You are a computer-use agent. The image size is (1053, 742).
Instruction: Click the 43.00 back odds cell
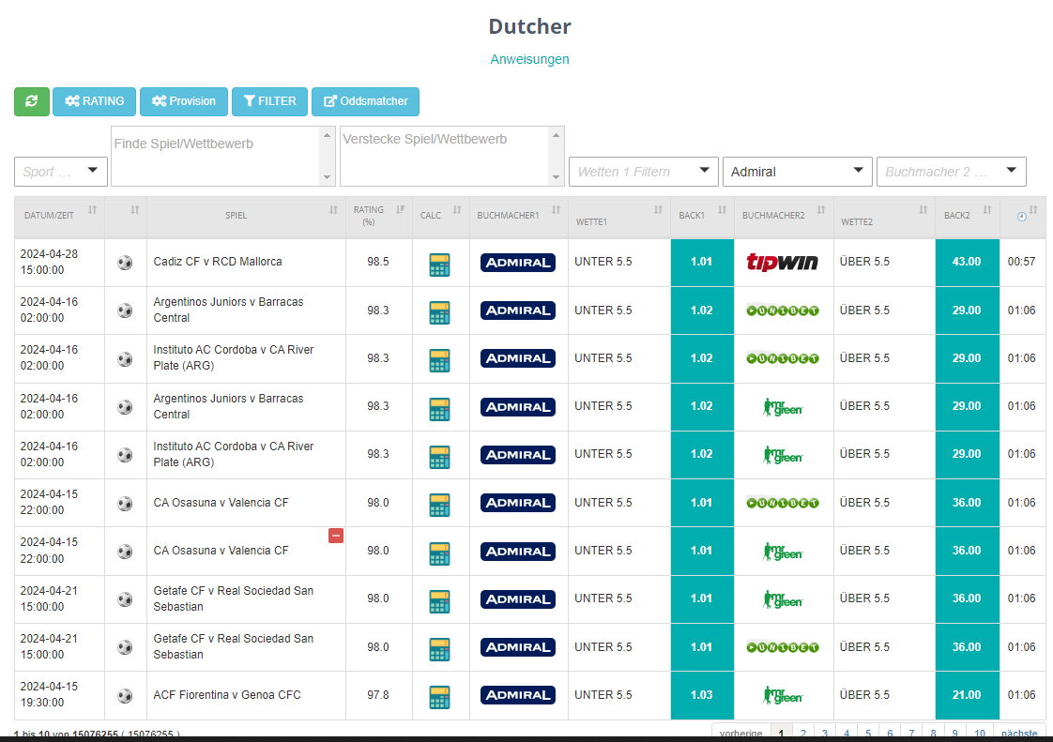pyautogui.click(x=967, y=262)
